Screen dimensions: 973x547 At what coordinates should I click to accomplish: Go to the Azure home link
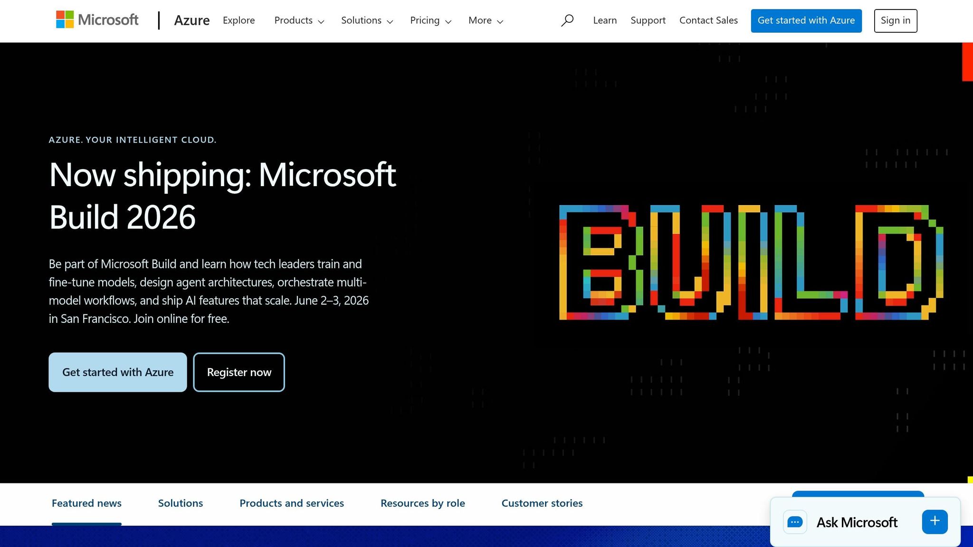(x=192, y=20)
